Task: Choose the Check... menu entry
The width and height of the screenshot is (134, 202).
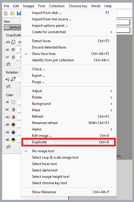Action: (x=69, y=69)
